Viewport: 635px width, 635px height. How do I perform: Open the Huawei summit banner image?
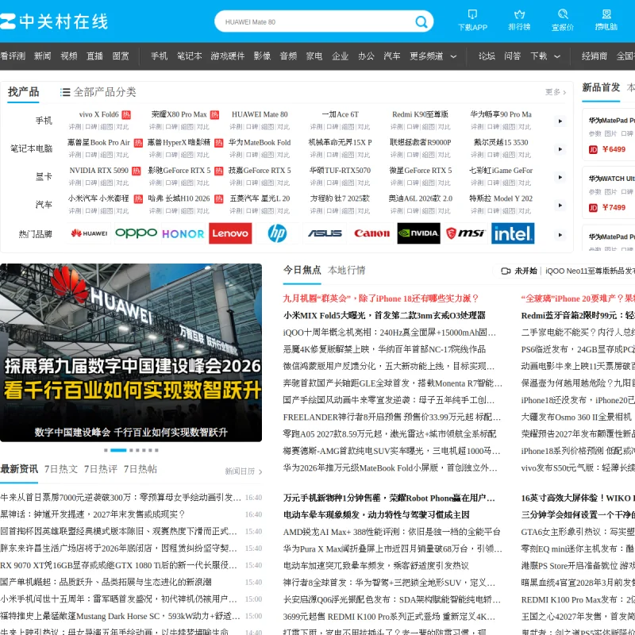(x=131, y=352)
